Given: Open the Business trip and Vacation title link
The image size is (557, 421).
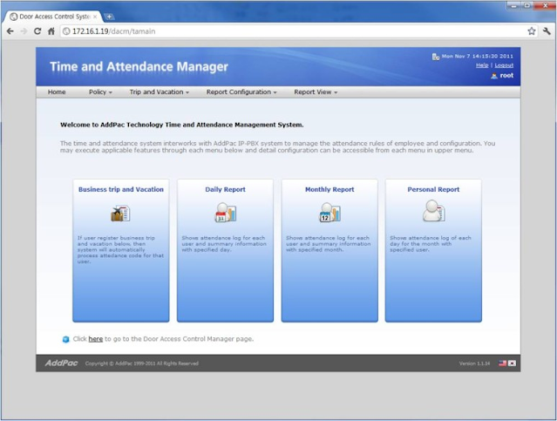Looking at the screenshot, I should [121, 190].
